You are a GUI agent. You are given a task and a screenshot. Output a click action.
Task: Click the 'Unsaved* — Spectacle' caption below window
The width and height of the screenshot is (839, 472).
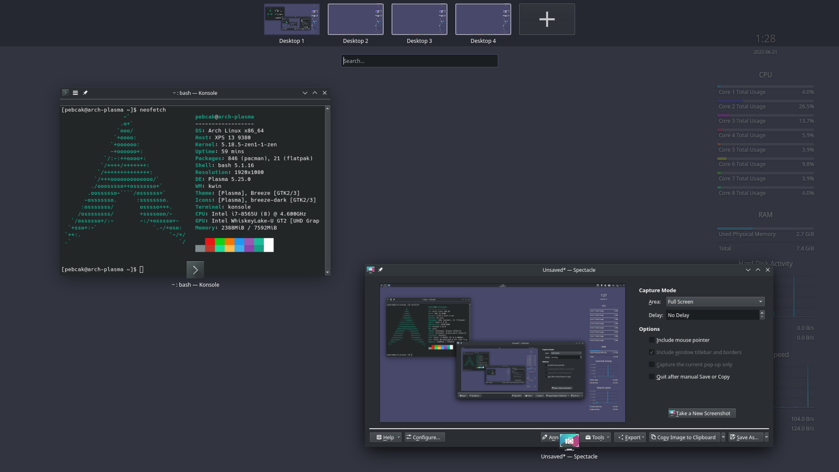[x=569, y=456]
